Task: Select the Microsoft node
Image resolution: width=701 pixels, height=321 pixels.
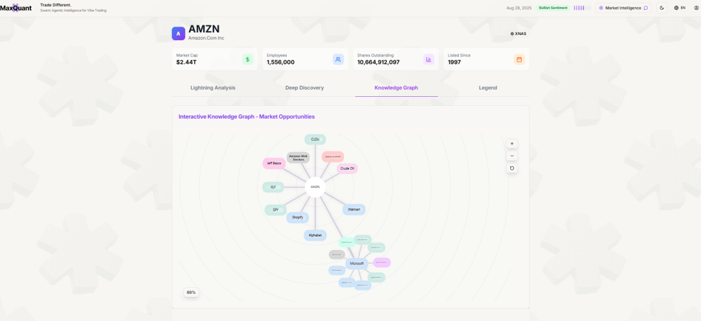Action: click(357, 264)
